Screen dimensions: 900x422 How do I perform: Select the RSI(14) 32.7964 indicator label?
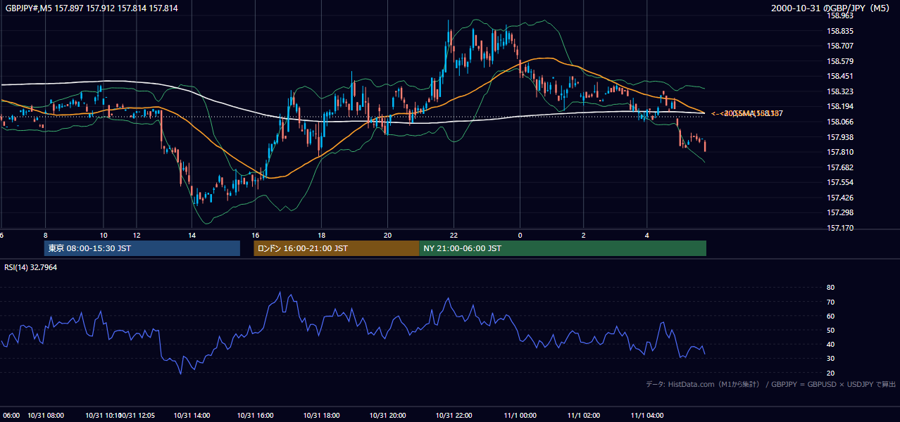[31, 267]
